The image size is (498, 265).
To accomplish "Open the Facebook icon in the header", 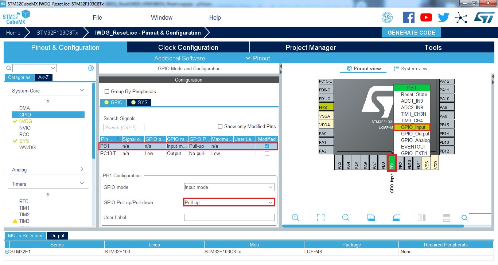I will point(408,17).
